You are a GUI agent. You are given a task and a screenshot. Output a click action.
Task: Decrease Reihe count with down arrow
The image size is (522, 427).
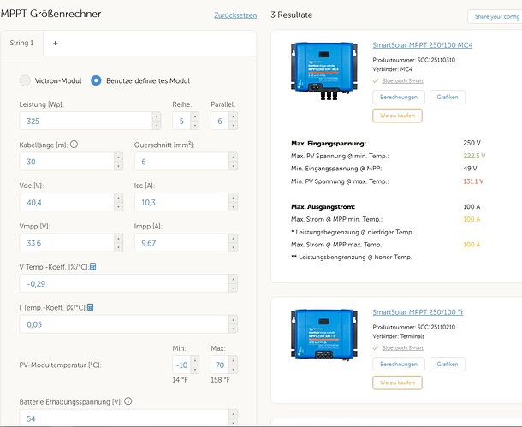(x=195, y=126)
